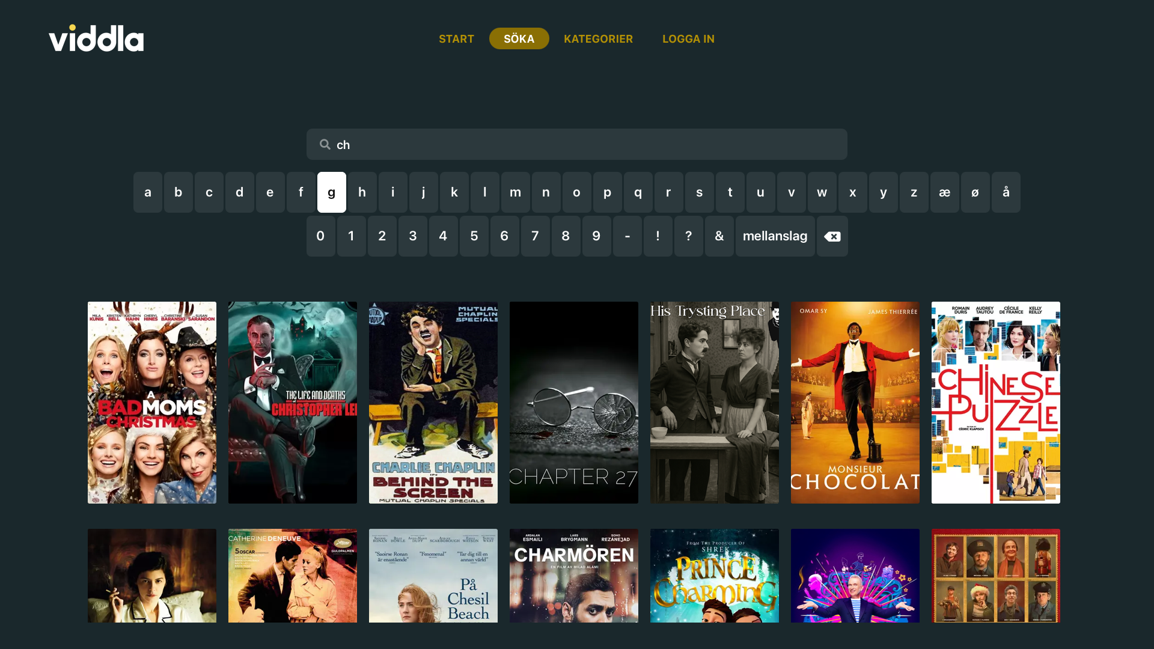Select the SÖKA tab
1154x649 pixels.
coord(519,38)
